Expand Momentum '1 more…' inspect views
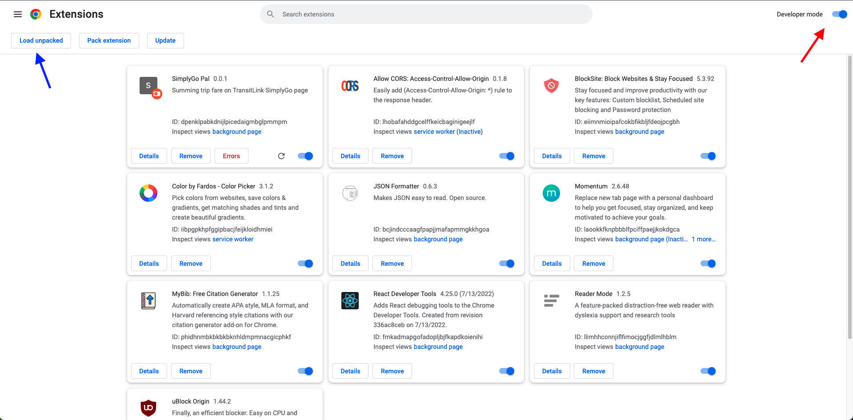This screenshot has width=853, height=420. coord(703,239)
